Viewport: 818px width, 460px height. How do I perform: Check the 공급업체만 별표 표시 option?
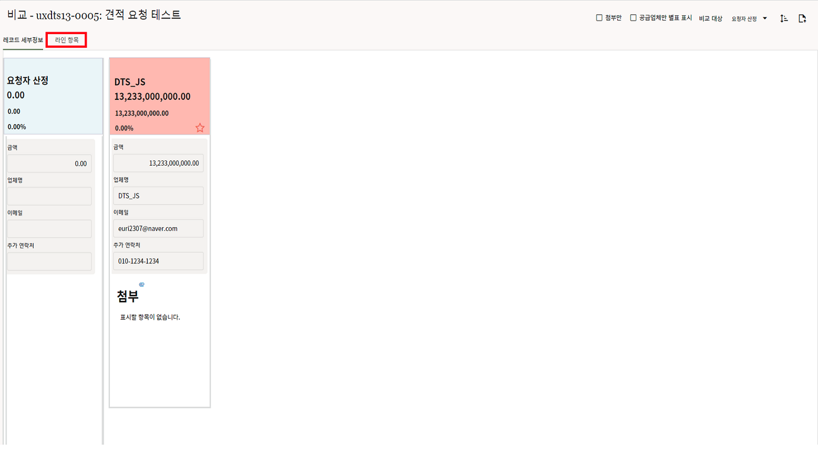tap(633, 18)
